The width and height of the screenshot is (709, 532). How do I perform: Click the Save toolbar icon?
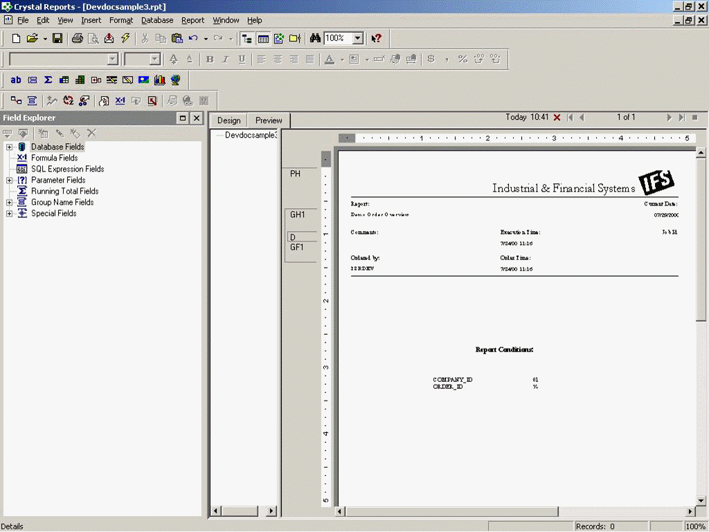[57, 39]
